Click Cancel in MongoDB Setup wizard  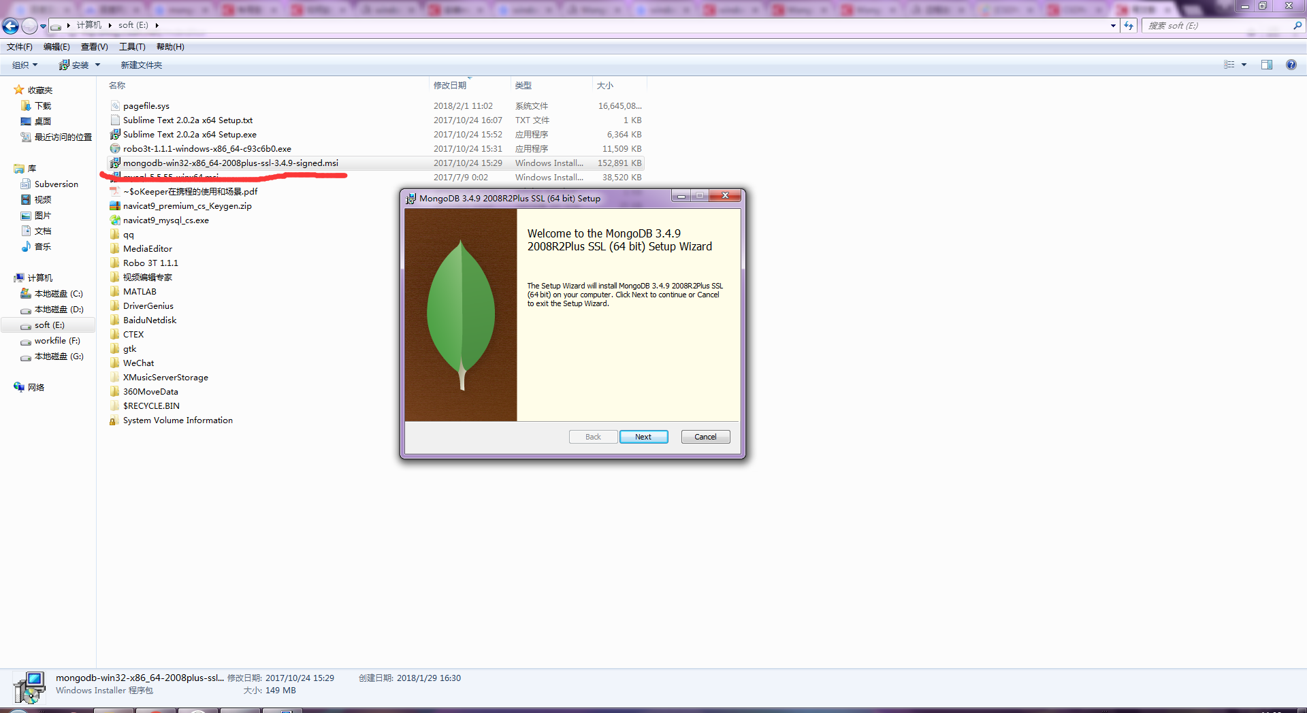(705, 437)
